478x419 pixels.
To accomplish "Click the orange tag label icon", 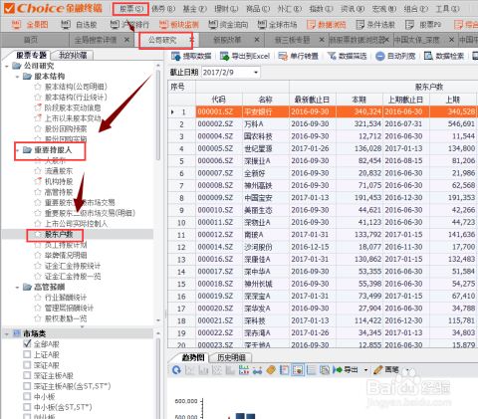I will pyautogui.click(x=271, y=370).
